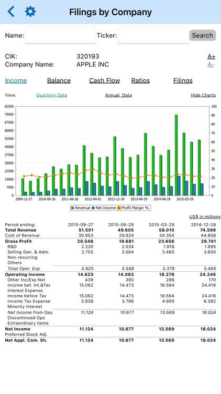Open settings via gear icon
221x394 pixels.
click(x=30, y=12)
